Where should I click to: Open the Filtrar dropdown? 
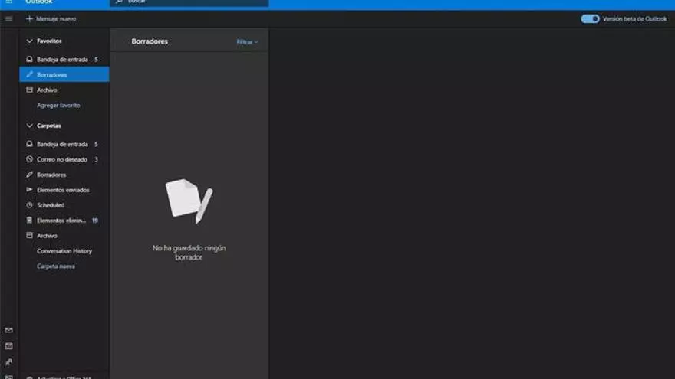[x=247, y=42]
